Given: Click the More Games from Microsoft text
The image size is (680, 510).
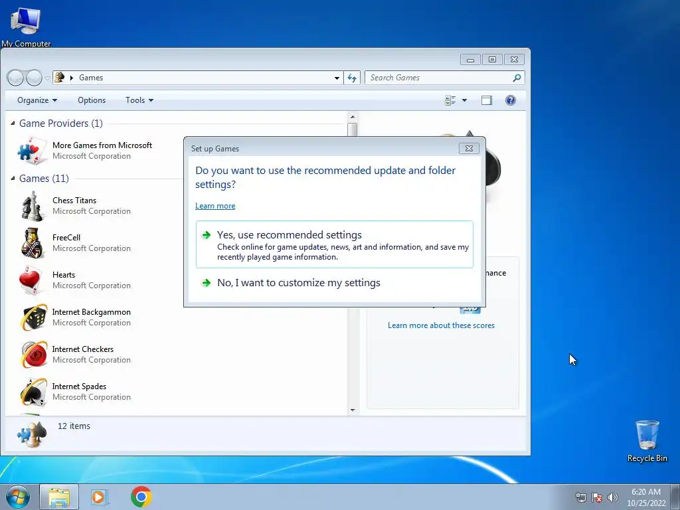Looking at the screenshot, I should pos(102,145).
